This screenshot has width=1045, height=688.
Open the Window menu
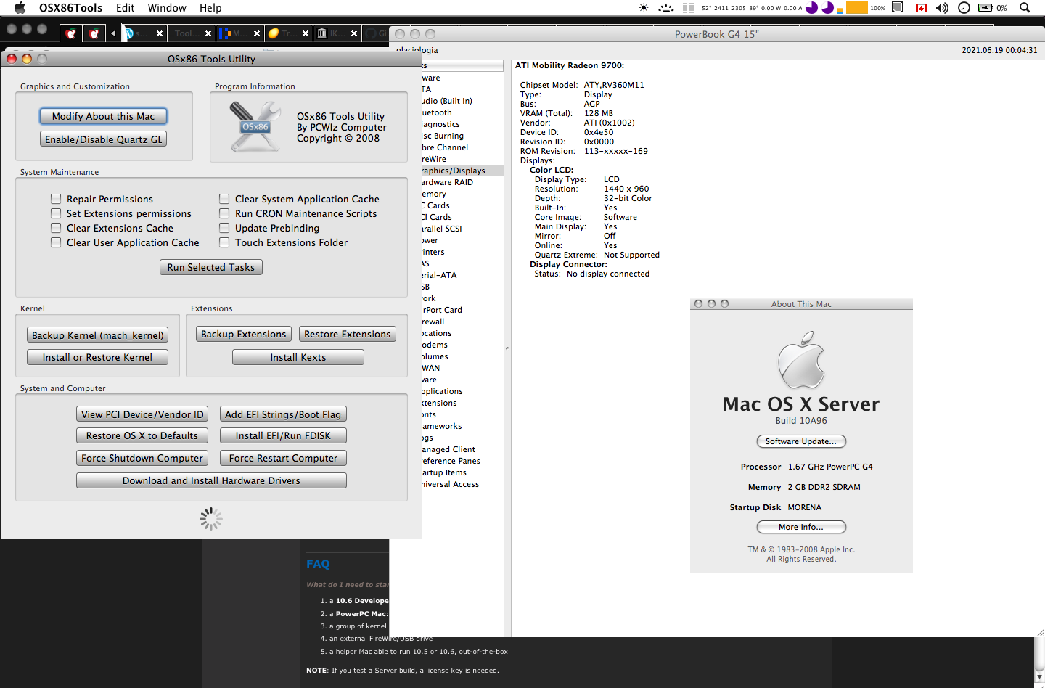point(167,8)
